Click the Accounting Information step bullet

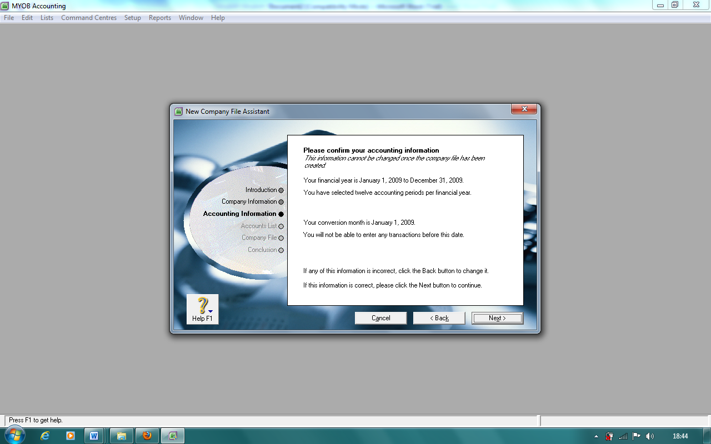coord(281,214)
